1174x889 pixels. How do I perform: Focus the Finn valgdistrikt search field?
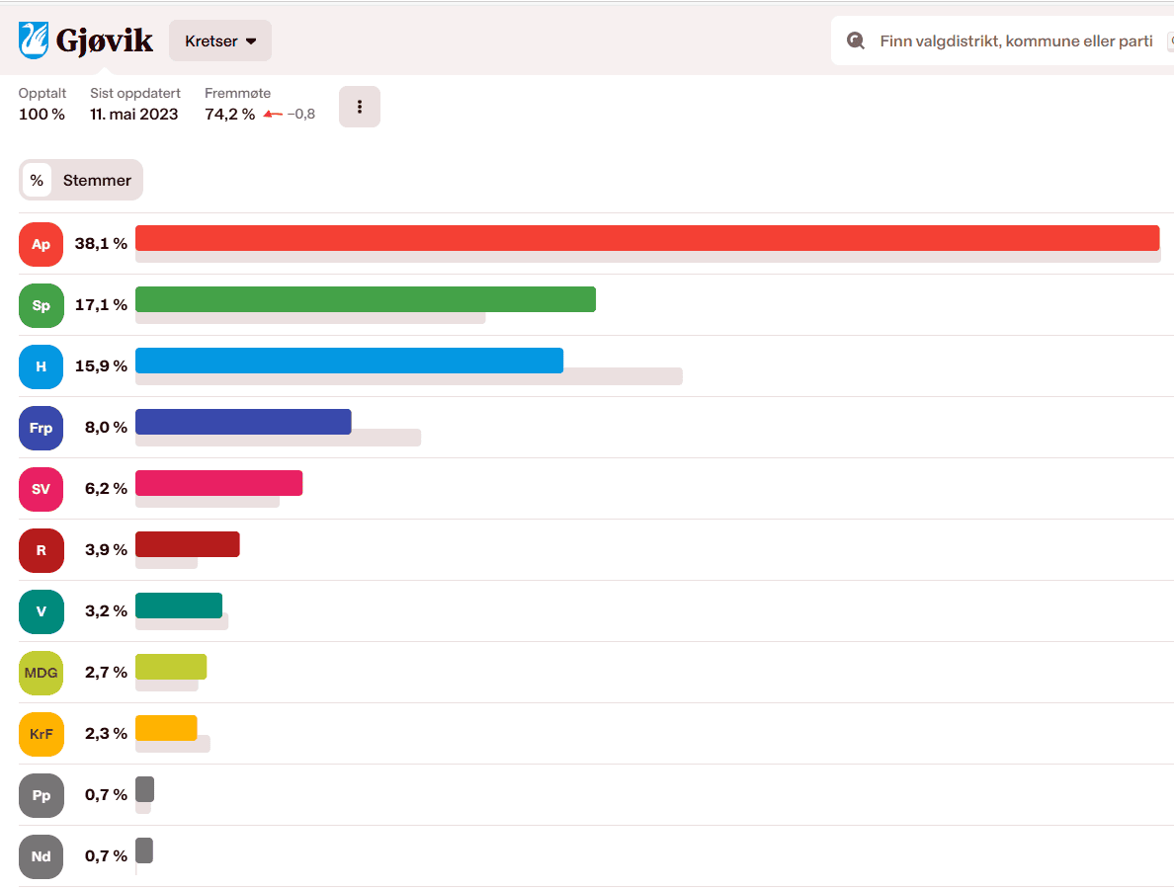pos(1016,41)
